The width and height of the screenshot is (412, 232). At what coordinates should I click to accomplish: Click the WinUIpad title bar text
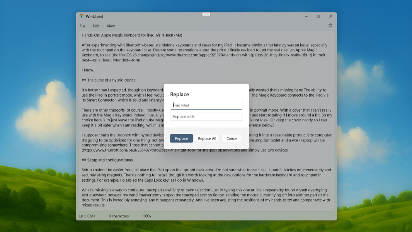click(94, 16)
